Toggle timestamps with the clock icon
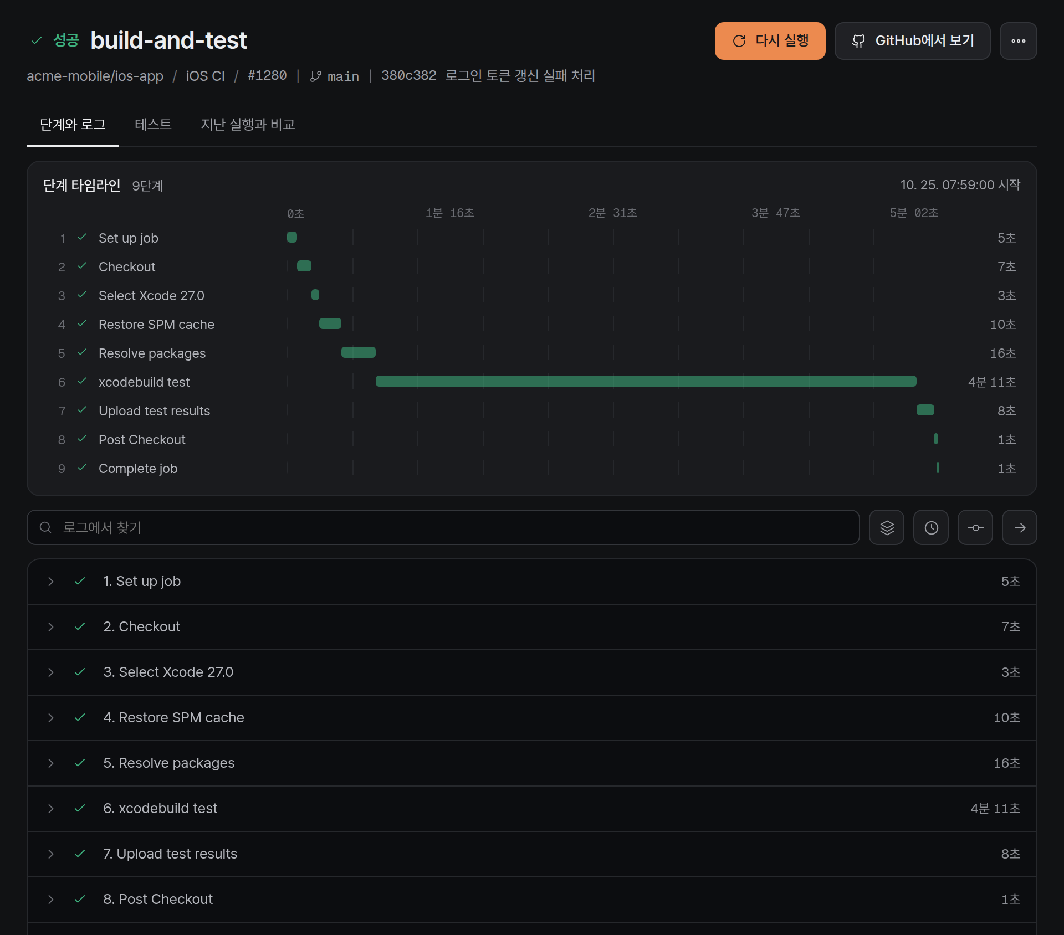 point(931,527)
